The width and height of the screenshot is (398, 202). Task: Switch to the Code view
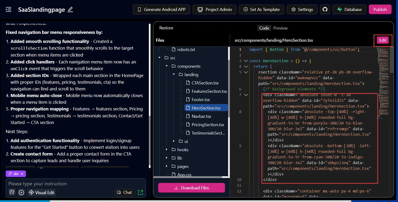[x=264, y=28]
